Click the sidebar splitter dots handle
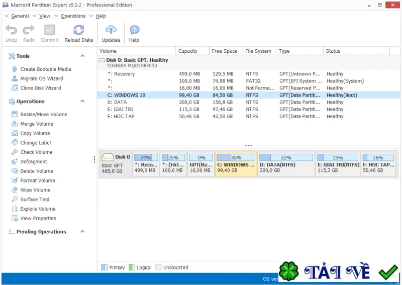Image resolution: width=402 pixels, height=285 pixels. [x=94, y=159]
